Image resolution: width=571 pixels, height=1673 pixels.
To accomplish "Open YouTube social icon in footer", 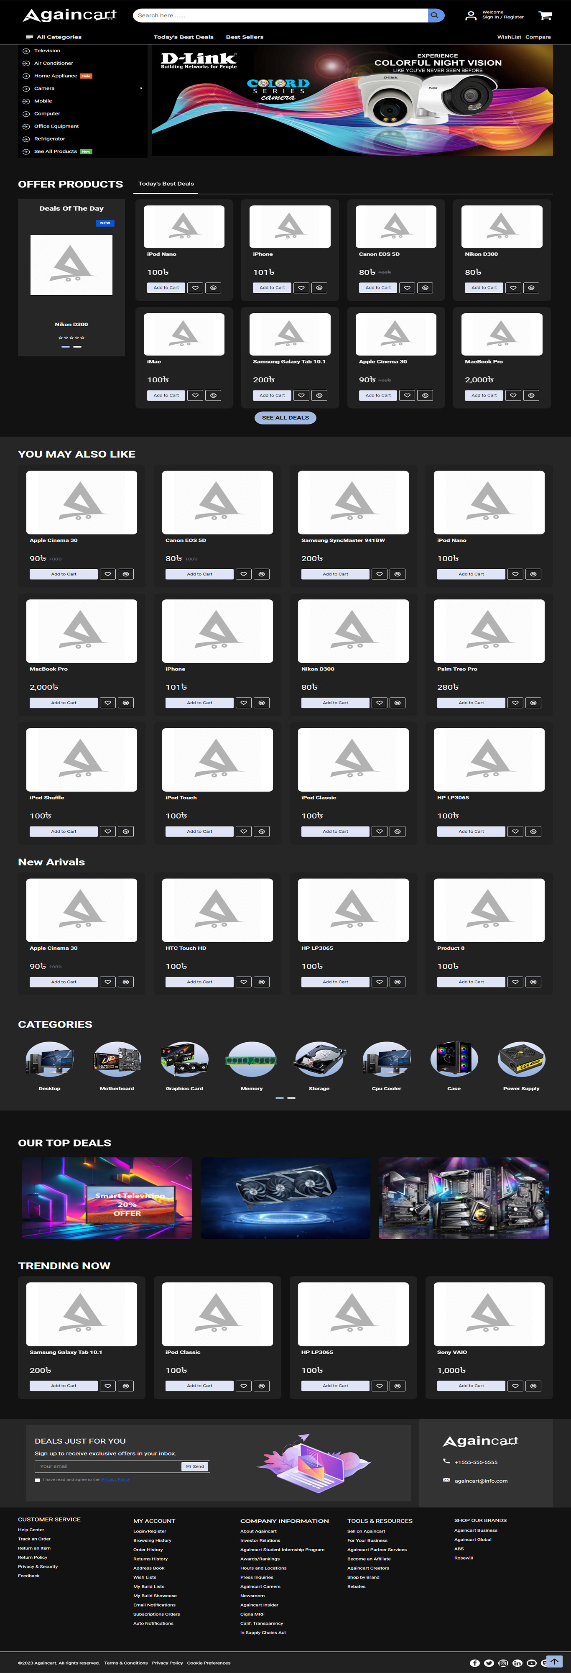I will tap(531, 1663).
